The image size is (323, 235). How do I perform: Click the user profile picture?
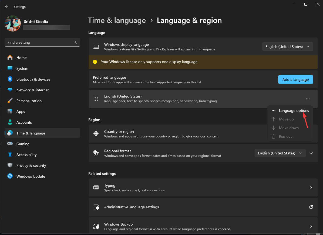point(13,24)
